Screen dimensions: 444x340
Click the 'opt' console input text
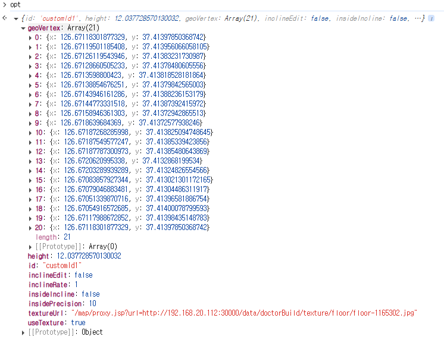[15, 5]
